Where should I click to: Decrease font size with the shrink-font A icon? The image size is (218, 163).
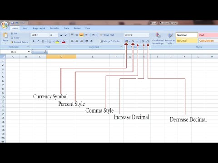[66, 35]
